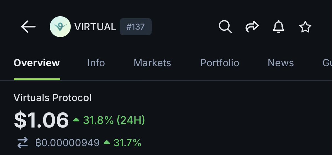The image size is (332, 155).
Task: Add VIRTUAL to favorites with the star
Action: (x=305, y=27)
